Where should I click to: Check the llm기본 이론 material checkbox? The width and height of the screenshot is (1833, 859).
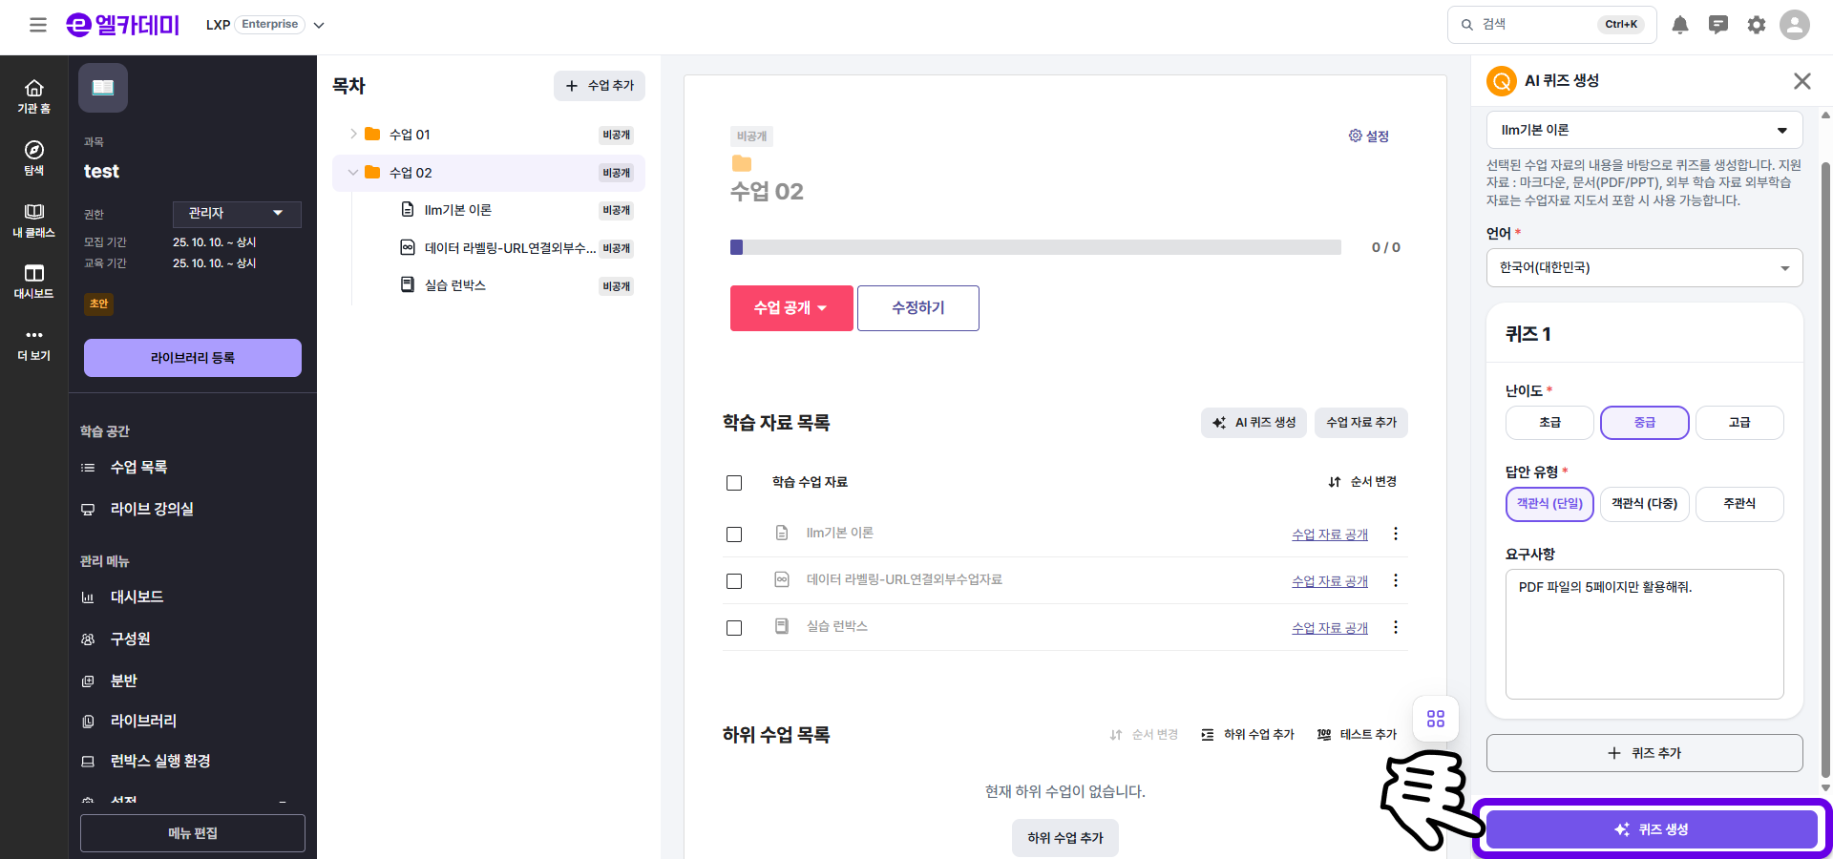[x=734, y=534]
